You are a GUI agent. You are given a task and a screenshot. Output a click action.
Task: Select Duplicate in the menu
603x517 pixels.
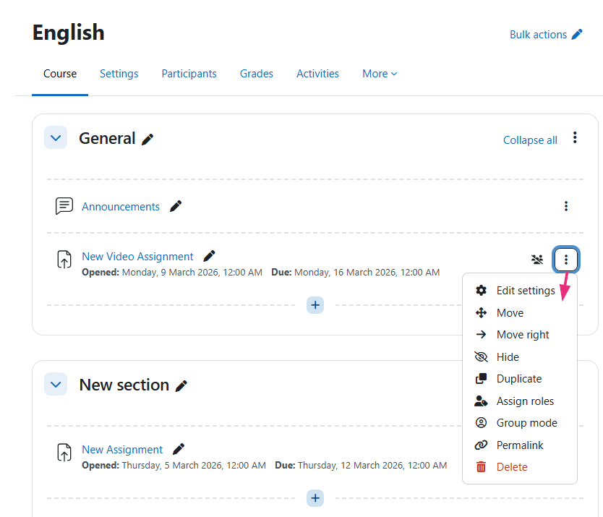(520, 379)
